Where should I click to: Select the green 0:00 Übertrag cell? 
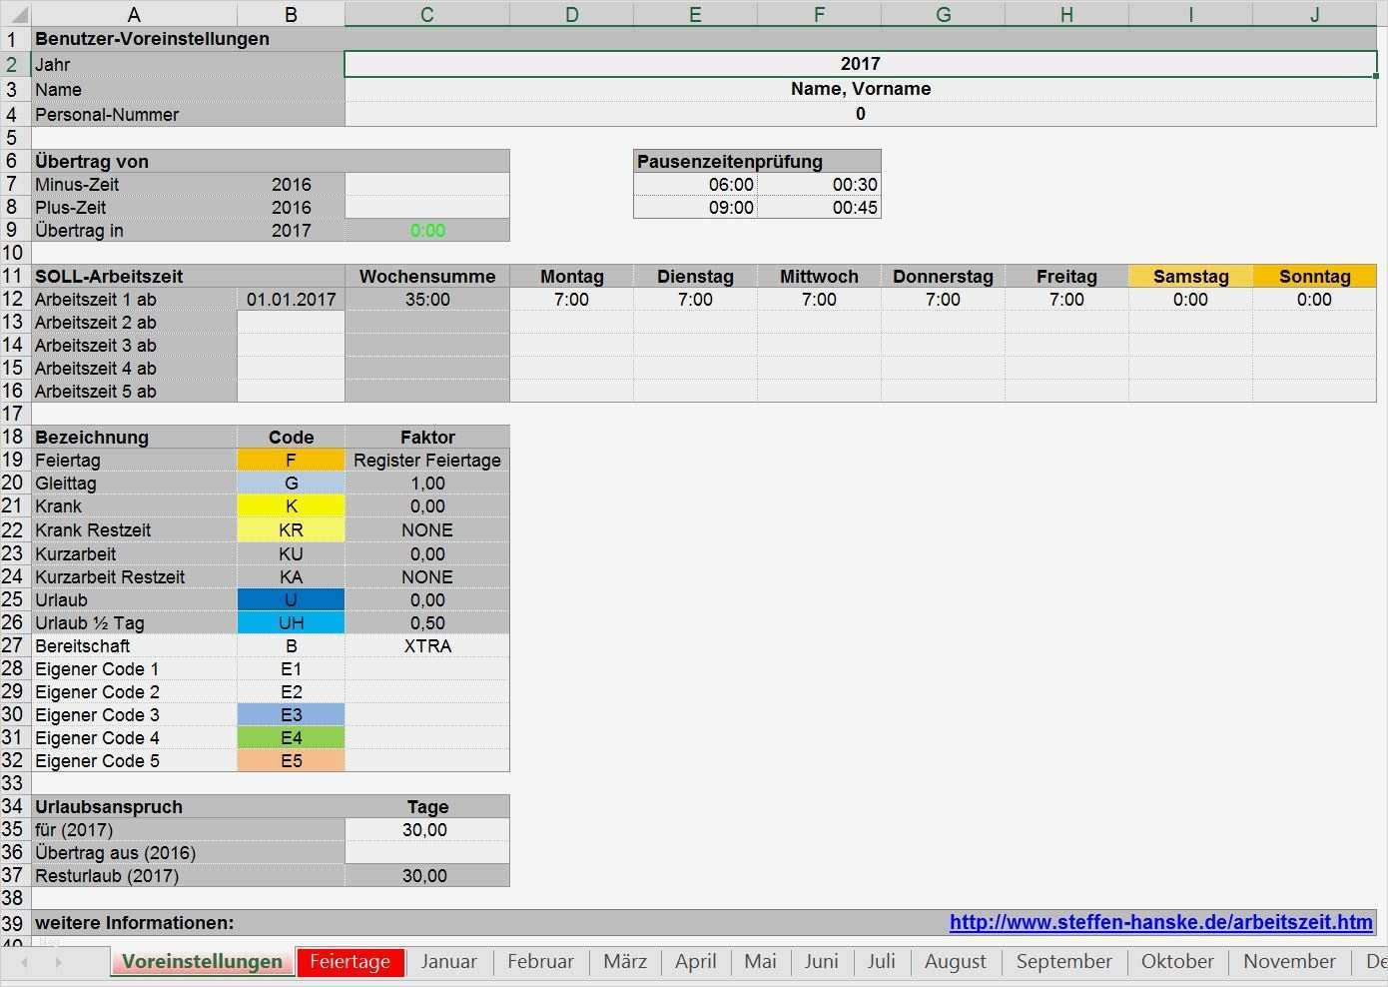426,230
